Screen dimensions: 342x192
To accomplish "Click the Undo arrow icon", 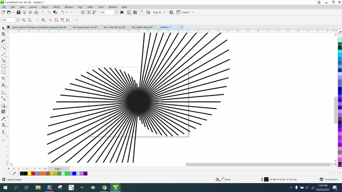I will pyautogui.click(x=62, y=12).
